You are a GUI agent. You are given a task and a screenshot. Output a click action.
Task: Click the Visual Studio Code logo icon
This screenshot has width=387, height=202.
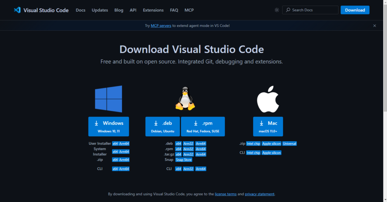click(17, 10)
